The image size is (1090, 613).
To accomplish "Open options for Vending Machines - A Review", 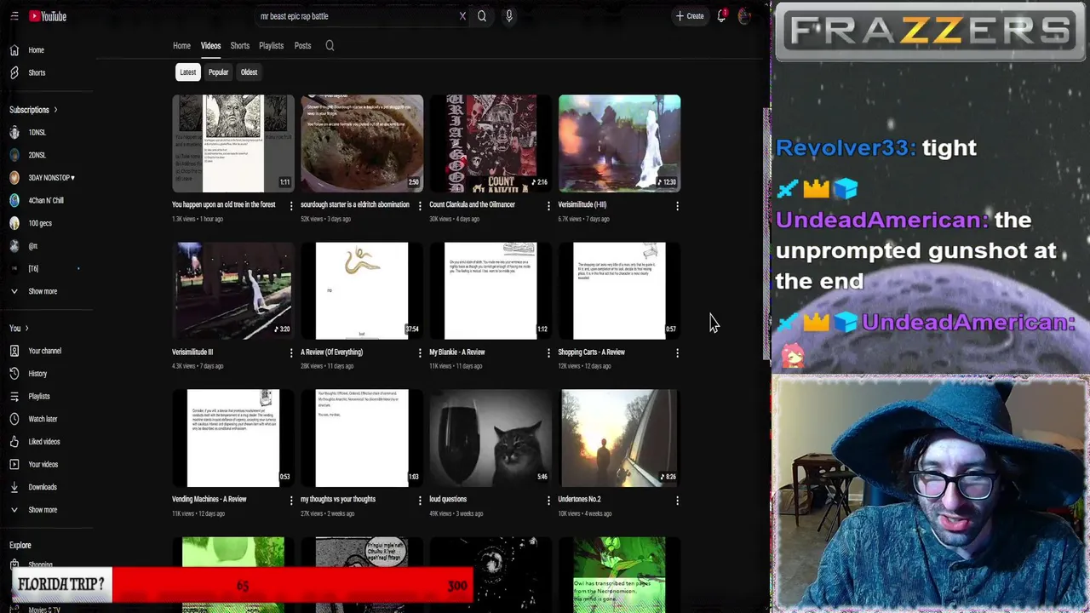I will (291, 500).
